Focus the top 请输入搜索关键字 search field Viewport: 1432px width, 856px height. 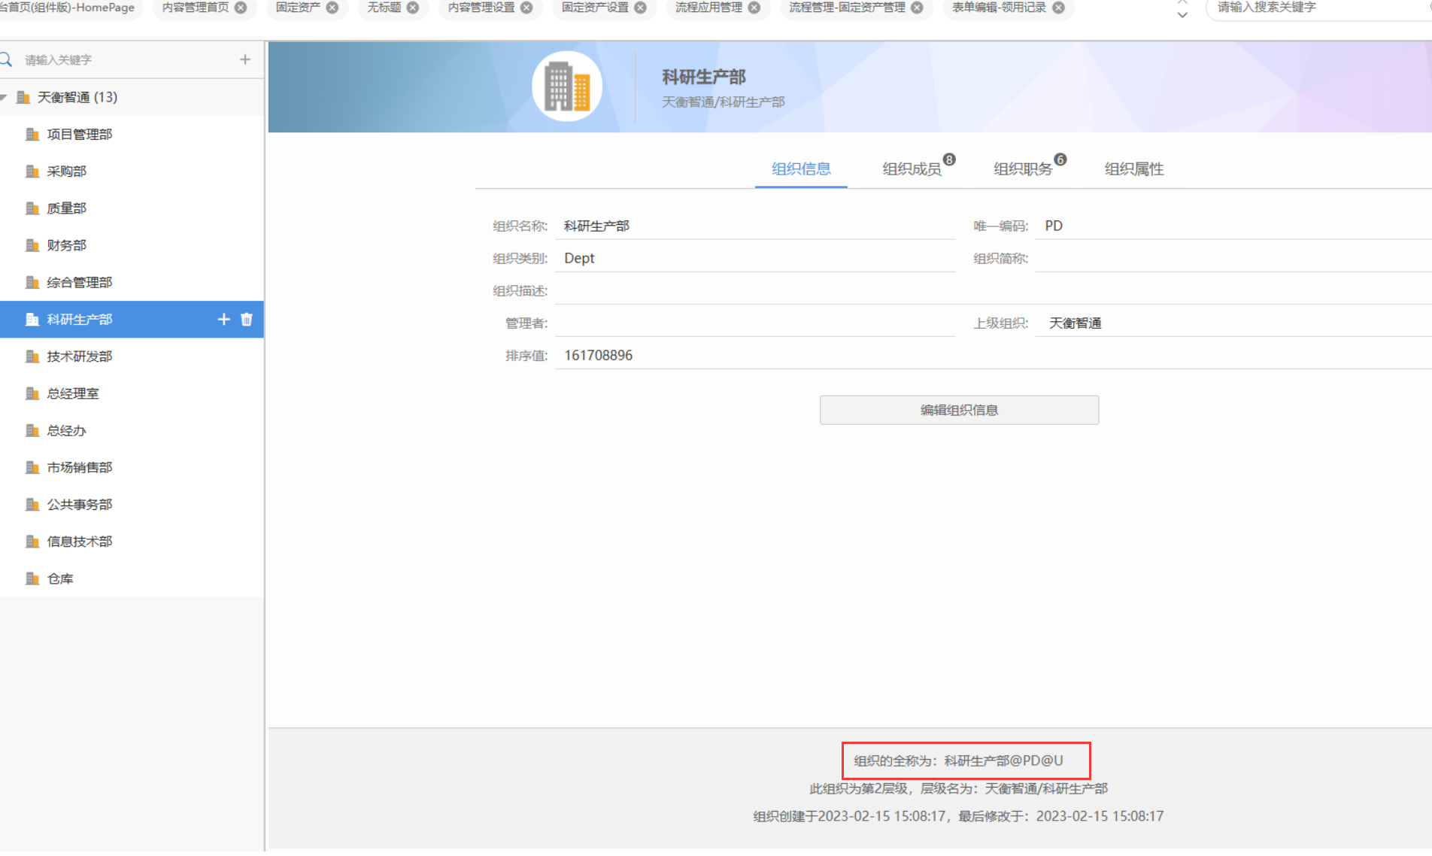coord(1320,8)
